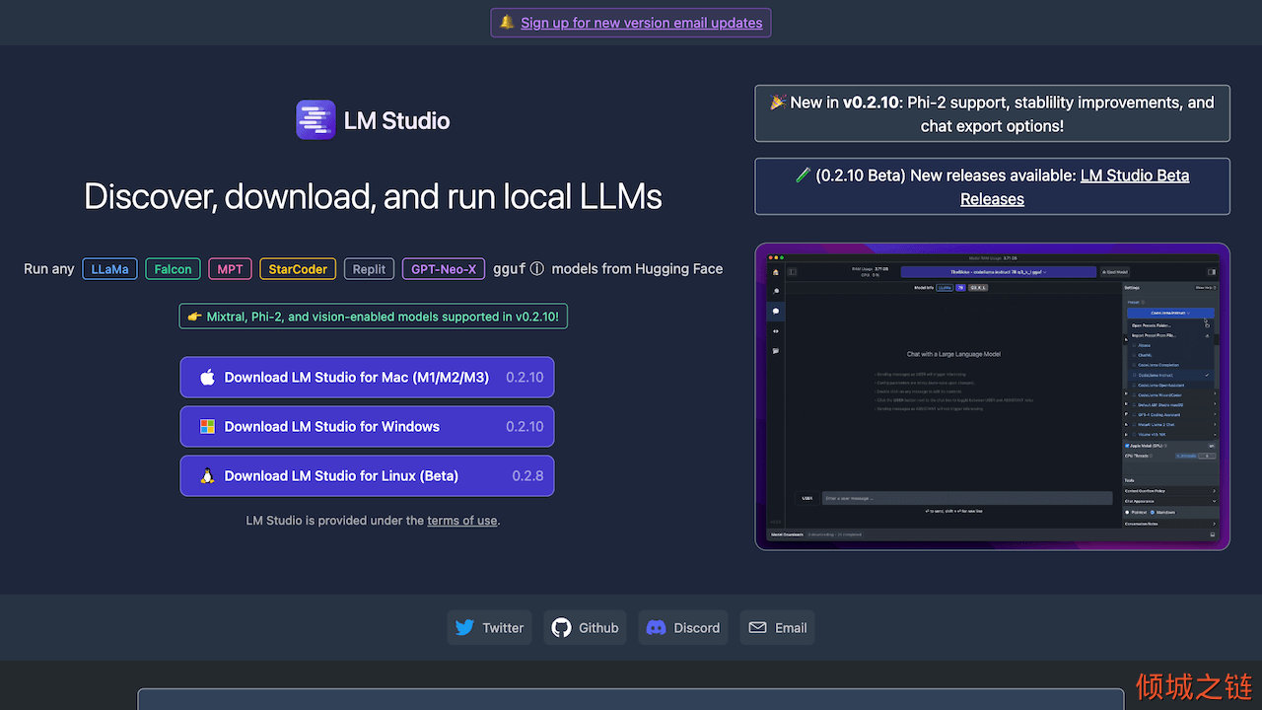Screen dimensions: 1262x710
Task: Click the user message field in app preview
Action: tap(967, 498)
